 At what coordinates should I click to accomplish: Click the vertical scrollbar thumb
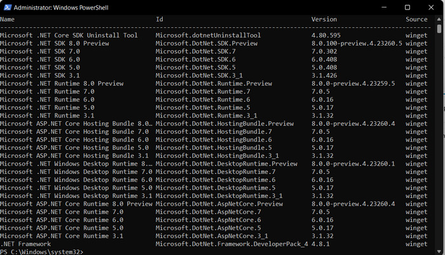[439, 29]
